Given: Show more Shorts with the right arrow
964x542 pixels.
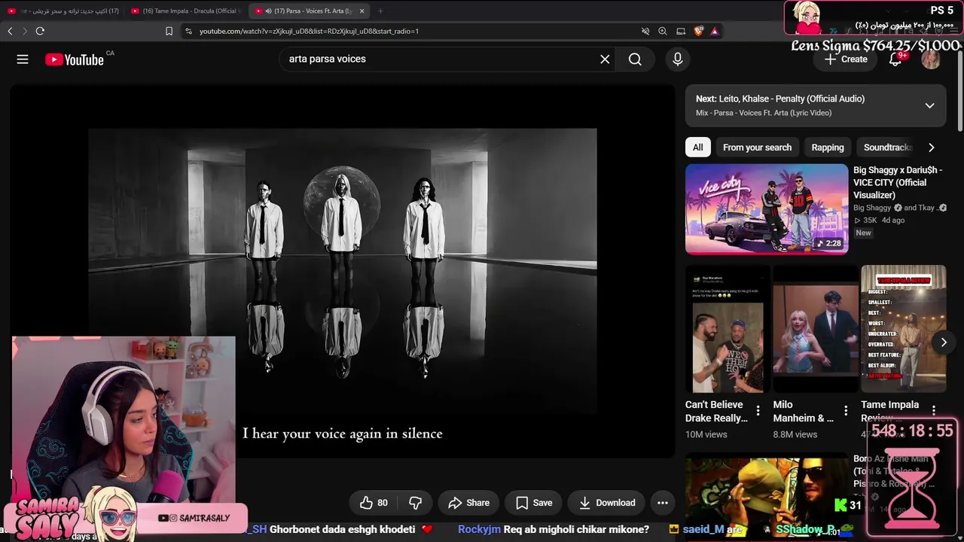Looking at the screenshot, I should pyautogui.click(x=944, y=343).
